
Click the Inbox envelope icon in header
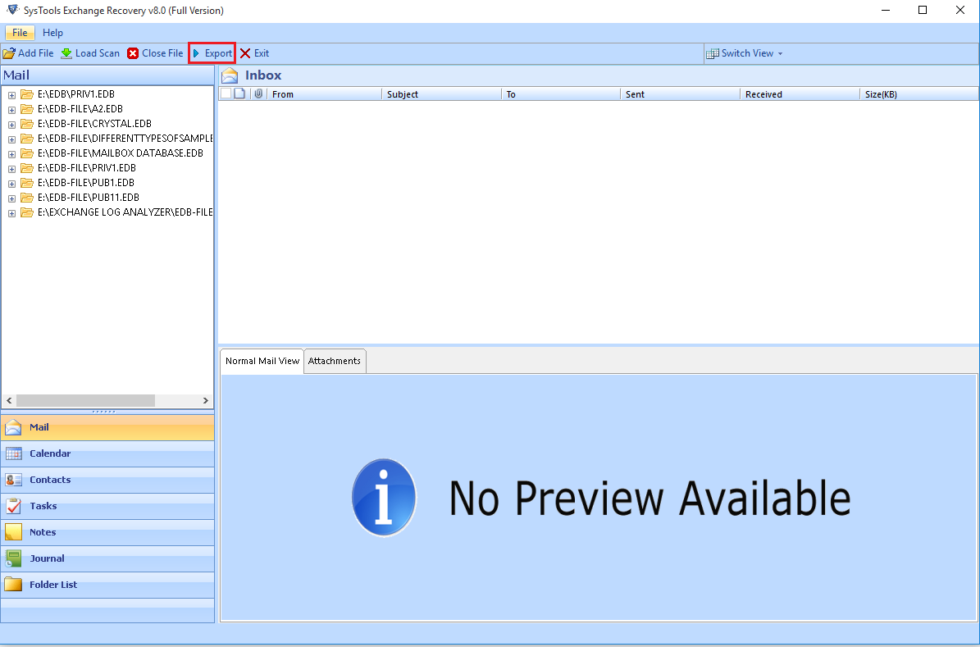coord(230,75)
